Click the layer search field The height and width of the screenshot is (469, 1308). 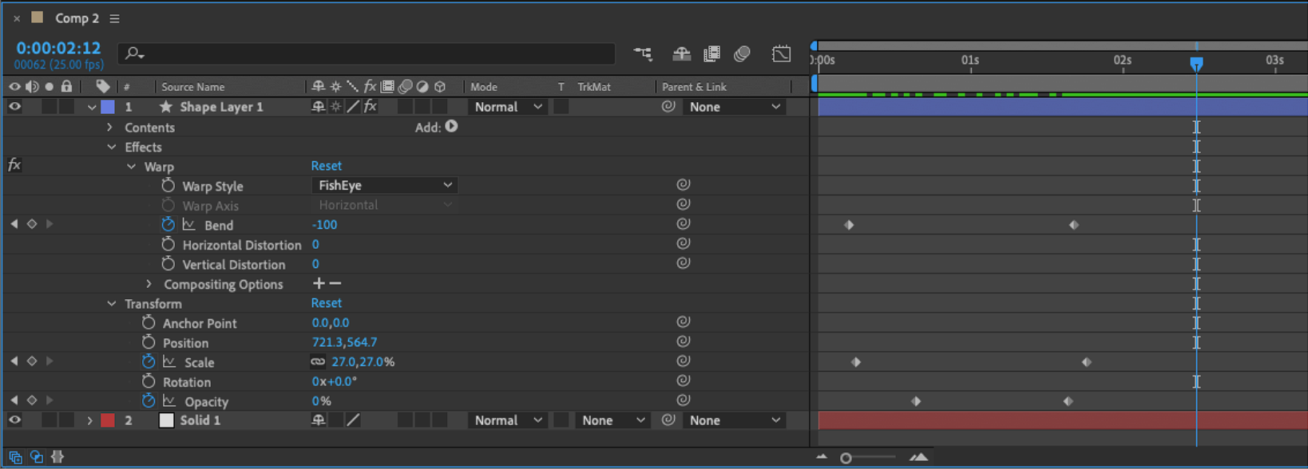367,53
